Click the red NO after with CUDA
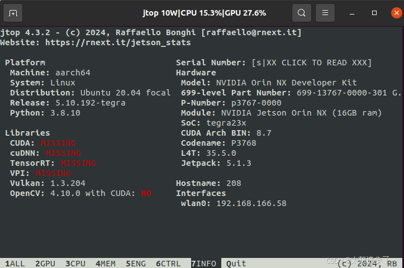 click(x=146, y=193)
